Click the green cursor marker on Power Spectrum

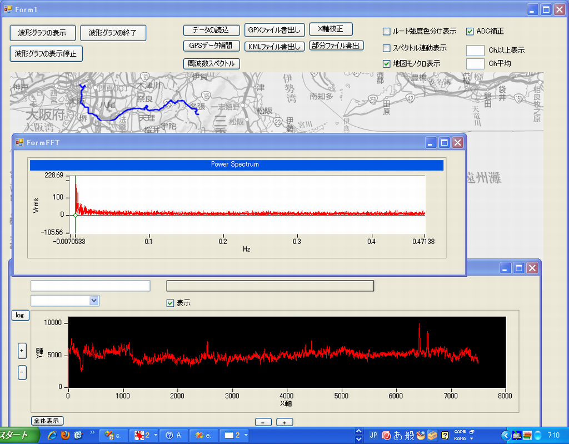click(x=76, y=215)
